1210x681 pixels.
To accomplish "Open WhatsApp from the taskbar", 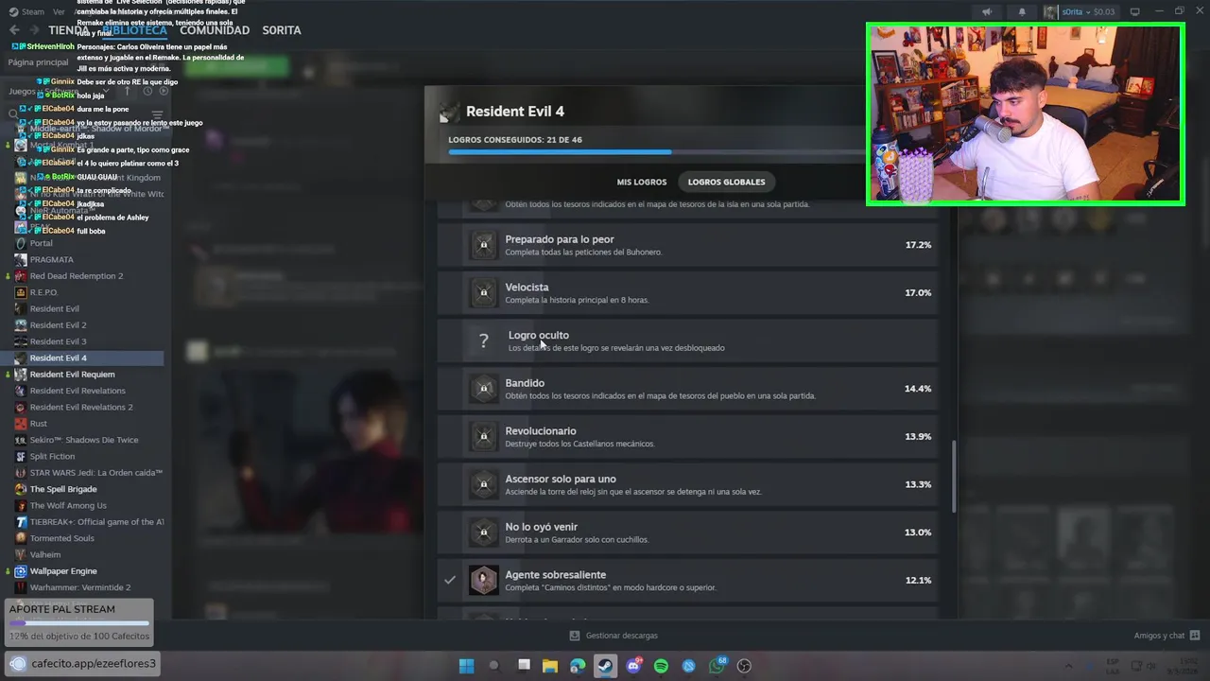I will pyautogui.click(x=717, y=666).
